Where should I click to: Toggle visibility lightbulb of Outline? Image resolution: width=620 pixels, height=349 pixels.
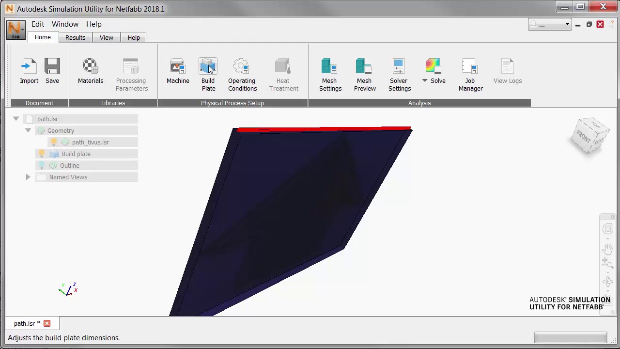pos(42,165)
